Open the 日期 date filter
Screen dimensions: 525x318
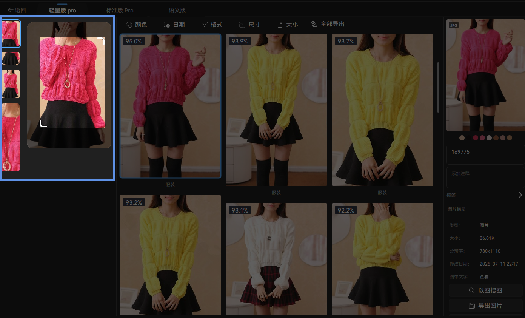coord(174,25)
